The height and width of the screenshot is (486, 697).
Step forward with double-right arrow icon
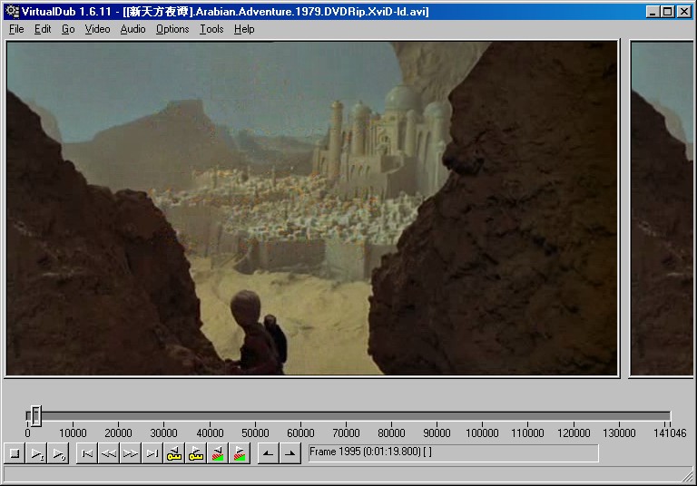click(131, 453)
